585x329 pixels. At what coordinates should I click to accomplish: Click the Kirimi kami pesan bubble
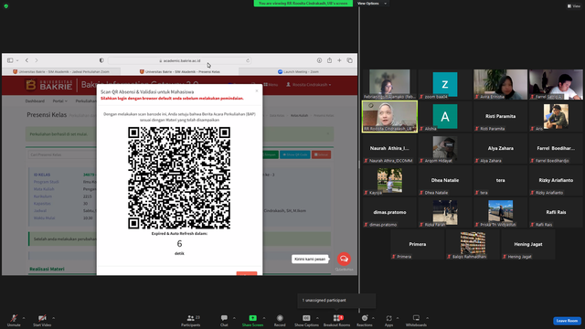(x=310, y=259)
